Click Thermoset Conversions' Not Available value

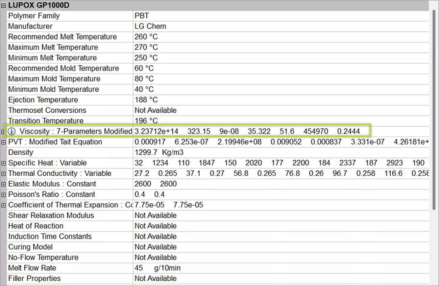point(155,110)
